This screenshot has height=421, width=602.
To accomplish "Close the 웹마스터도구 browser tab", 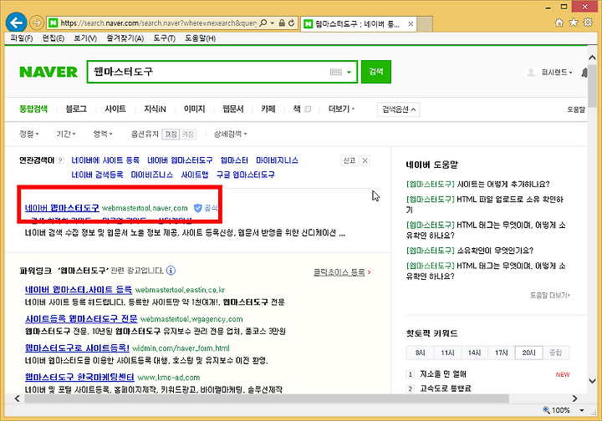I will [411, 24].
